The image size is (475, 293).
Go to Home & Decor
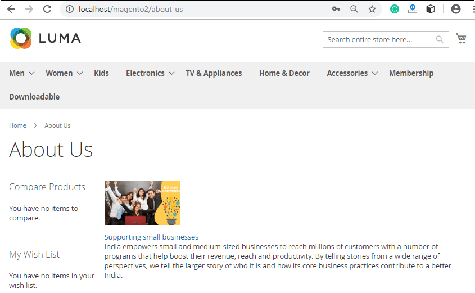284,73
